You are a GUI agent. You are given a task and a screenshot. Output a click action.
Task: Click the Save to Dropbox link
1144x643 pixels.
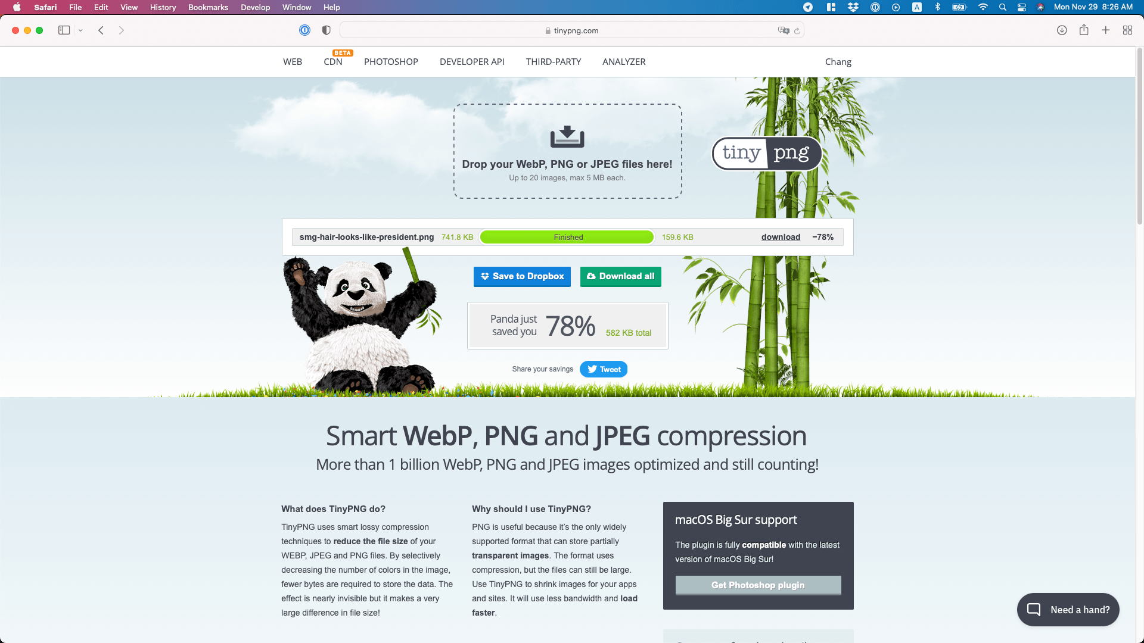coord(522,276)
